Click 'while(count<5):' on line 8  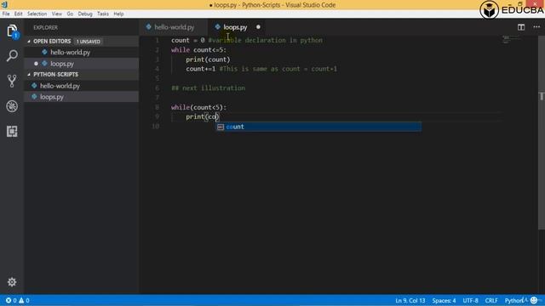click(x=198, y=108)
